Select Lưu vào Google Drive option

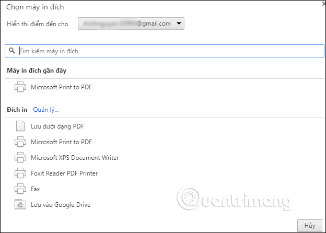coord(61,204)
